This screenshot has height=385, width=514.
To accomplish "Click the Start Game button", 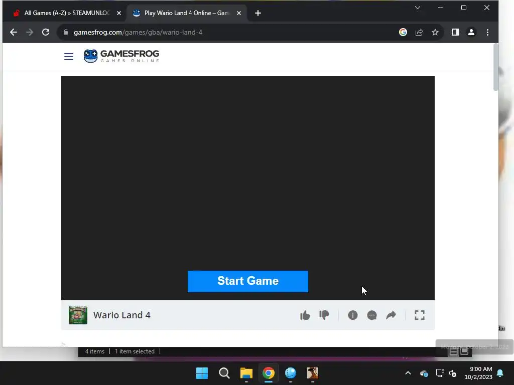I will tap(248, 281).
